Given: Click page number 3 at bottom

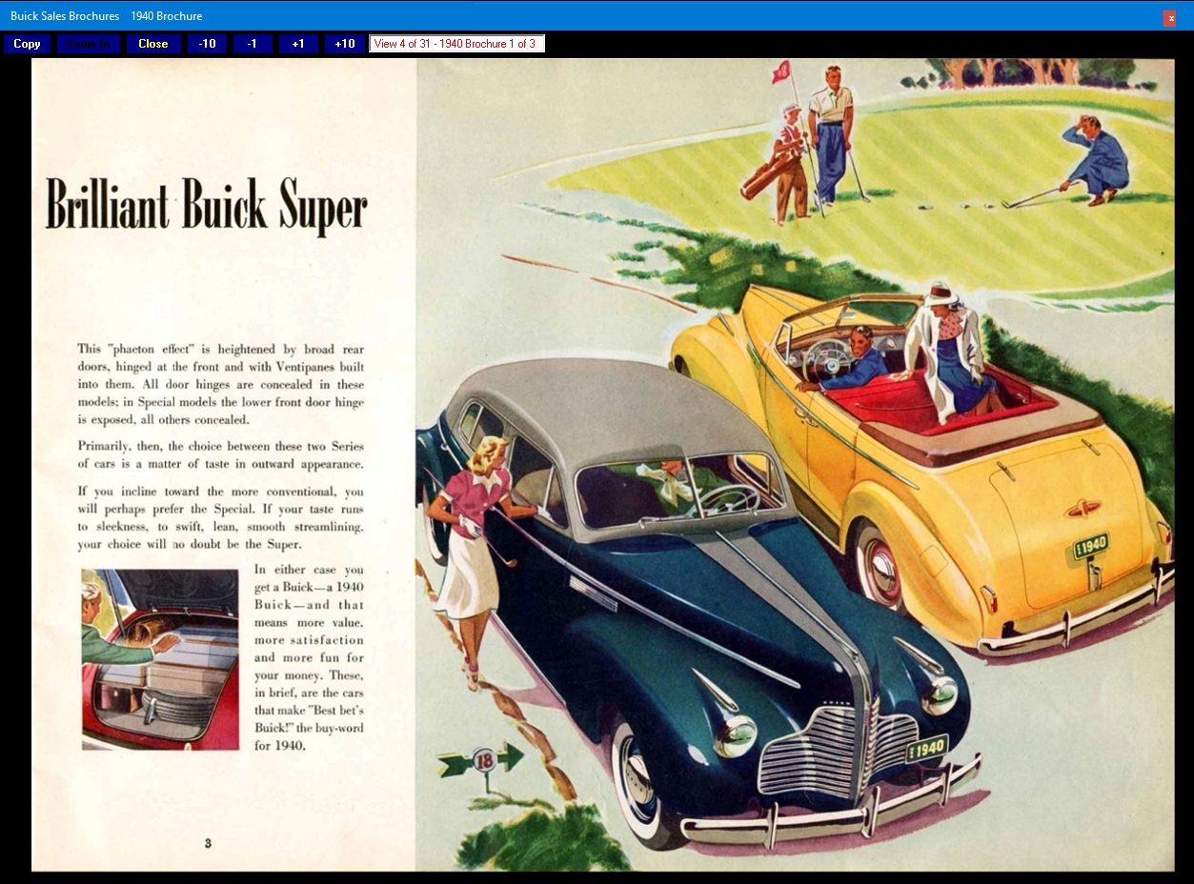Looking at the screenshot, I should click(208, 842).
